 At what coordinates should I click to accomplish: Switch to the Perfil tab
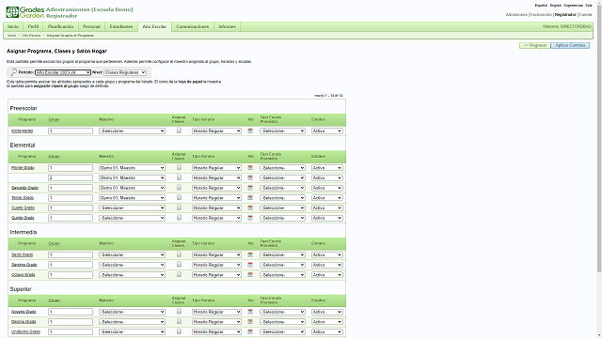pyautogui.click(x=34, y=27)
